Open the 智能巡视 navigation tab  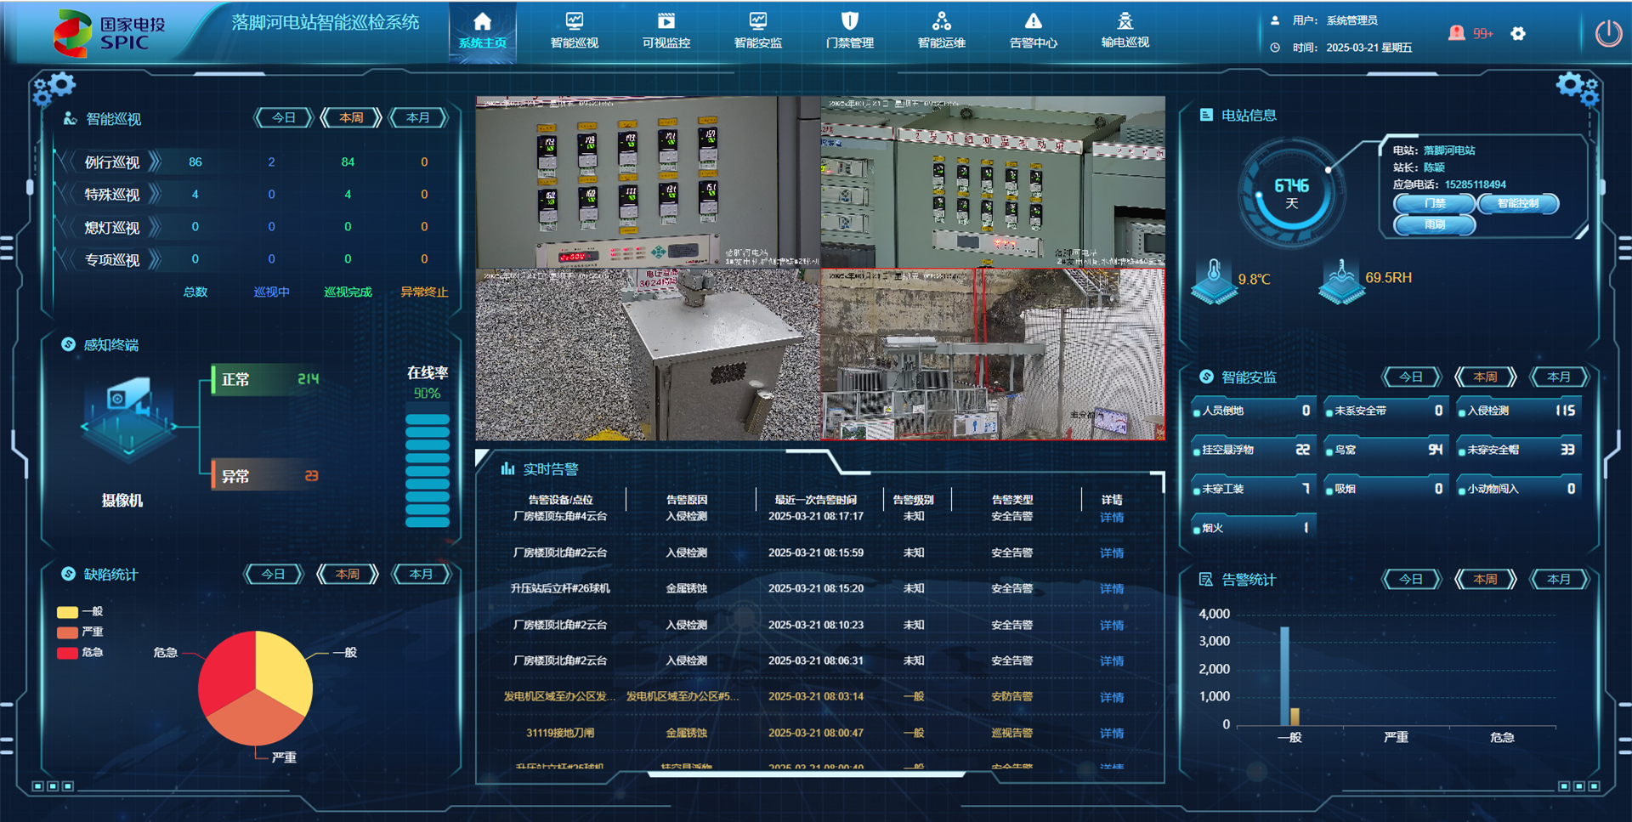point(574,31)
